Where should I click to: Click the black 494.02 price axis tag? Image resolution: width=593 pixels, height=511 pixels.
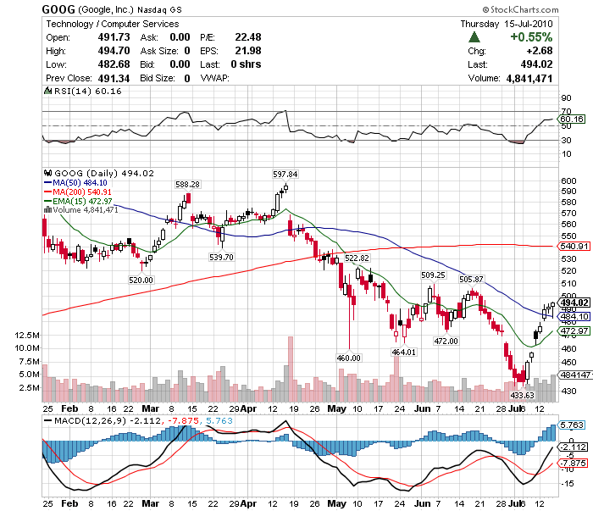(574, 303)
